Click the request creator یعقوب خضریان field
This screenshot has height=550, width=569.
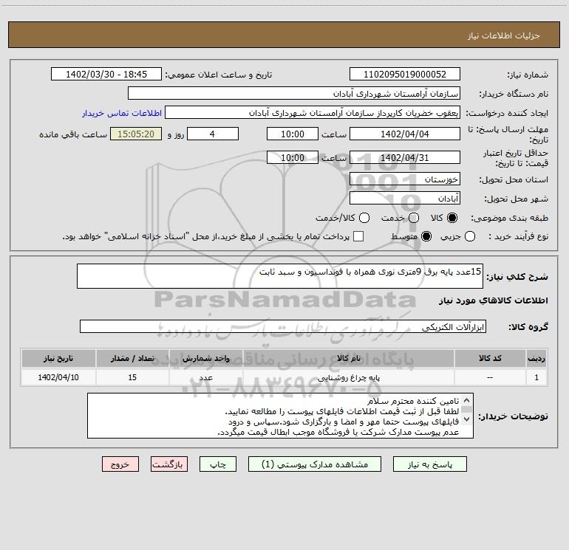(313, 113)
